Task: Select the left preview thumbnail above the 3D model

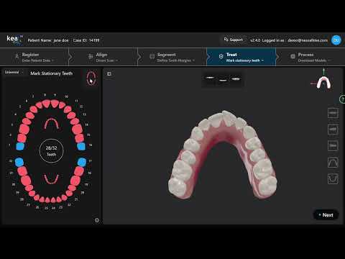Action: tap(210, 78)
